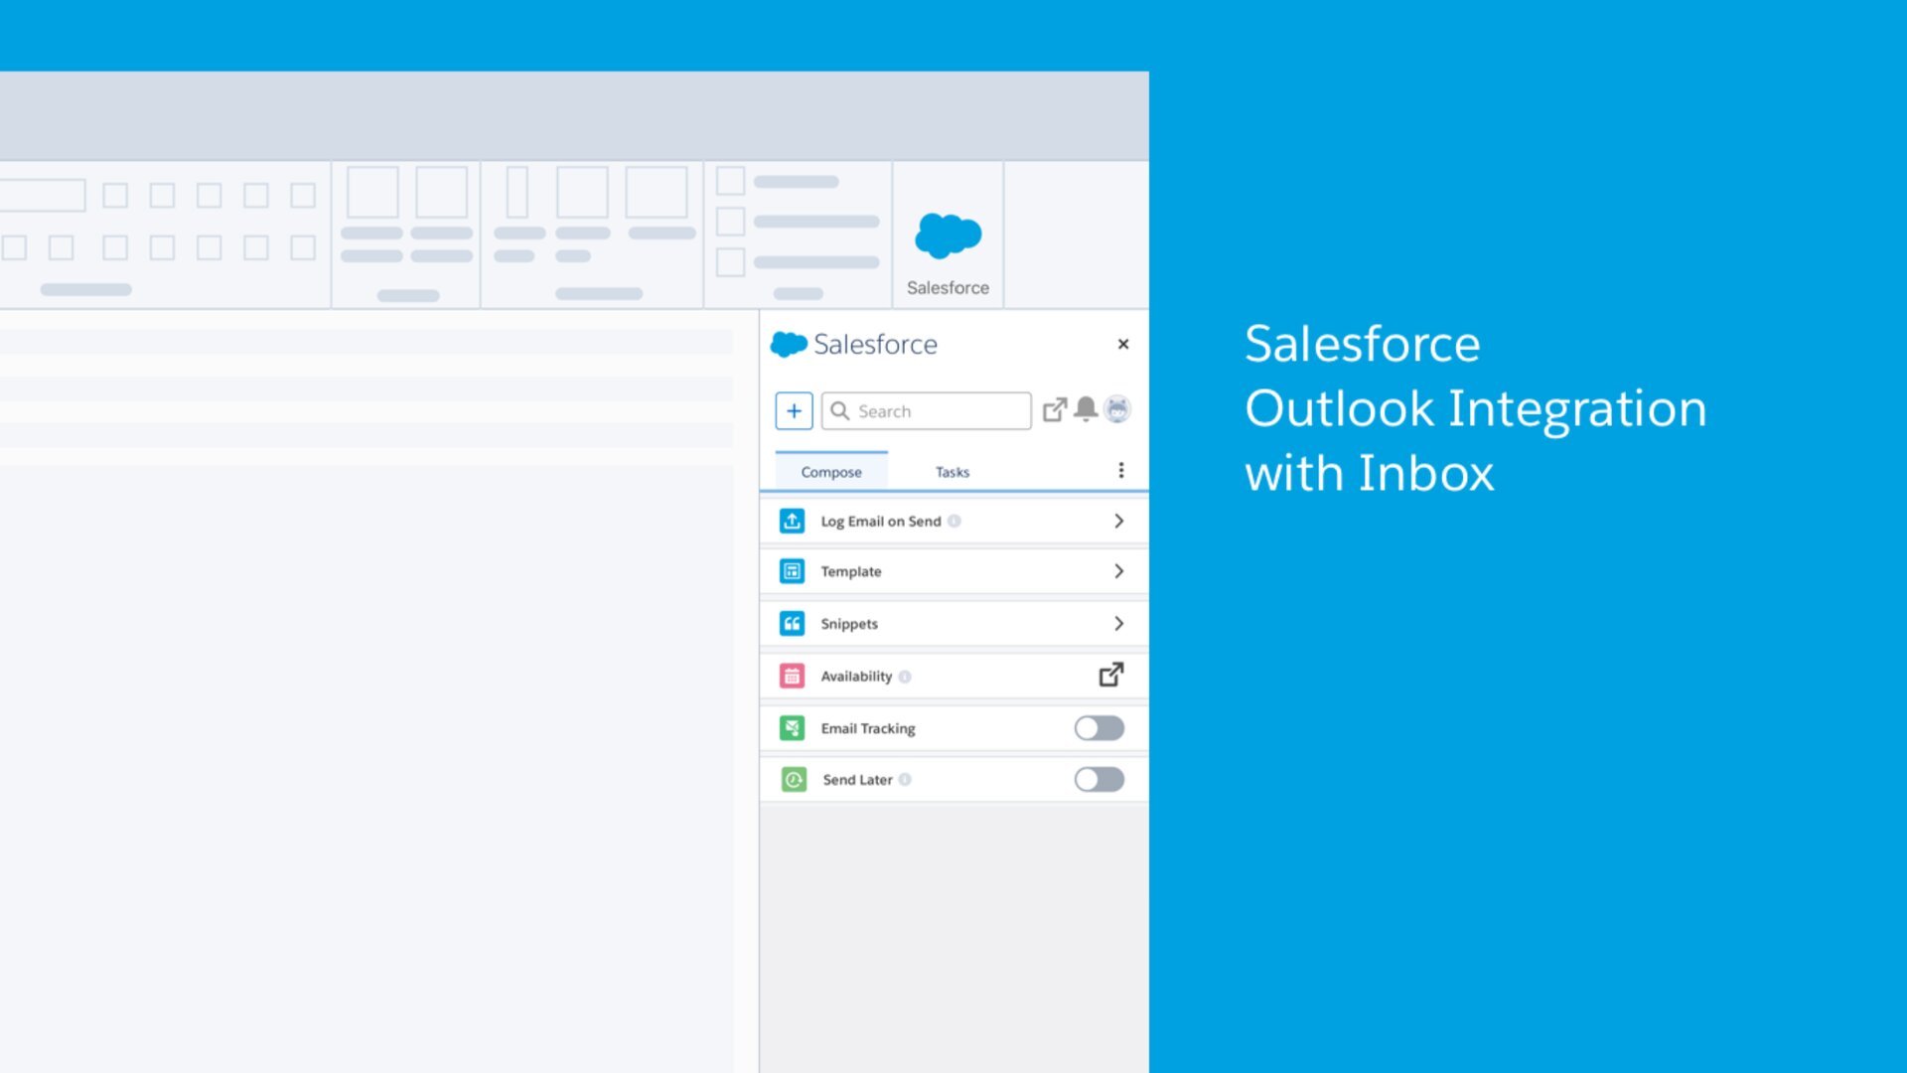Click the Send Later icon
The image size is (1907, 1073).
793,778
